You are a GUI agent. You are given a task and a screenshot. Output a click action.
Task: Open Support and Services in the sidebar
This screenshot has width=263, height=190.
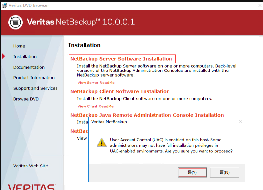click(35, 88)
